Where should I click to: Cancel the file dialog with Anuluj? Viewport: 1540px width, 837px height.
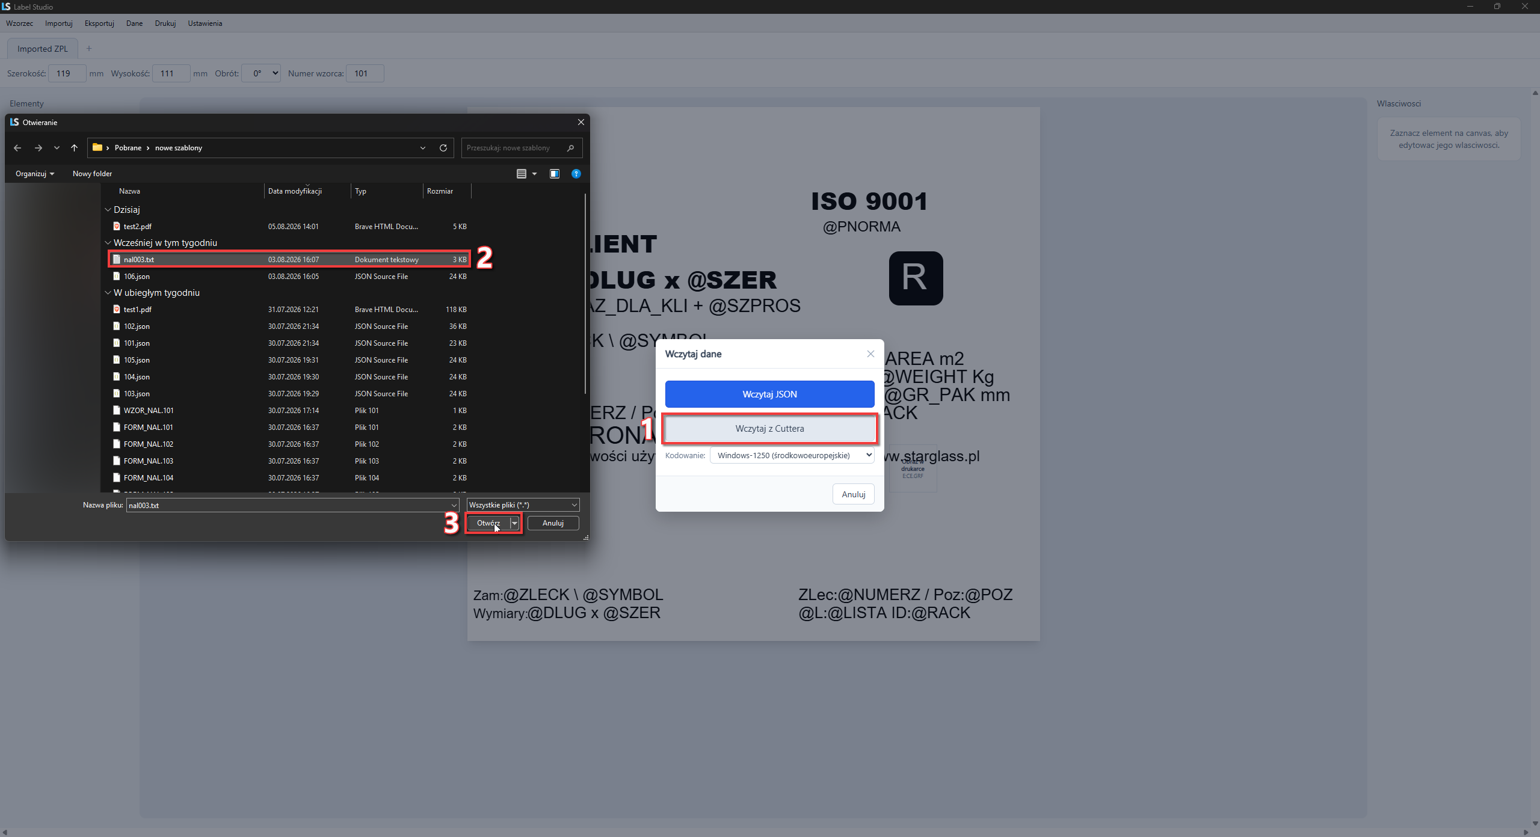pyautogui.click(x=553, y=523)
